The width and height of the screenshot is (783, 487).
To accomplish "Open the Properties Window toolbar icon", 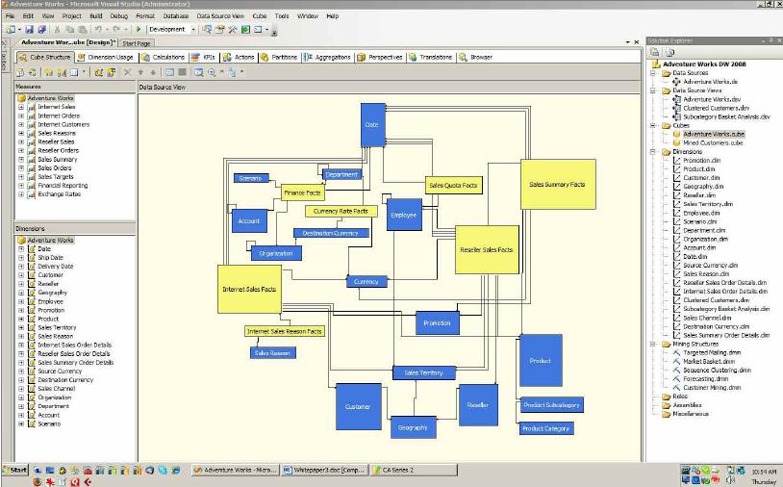I will point(219,30).
